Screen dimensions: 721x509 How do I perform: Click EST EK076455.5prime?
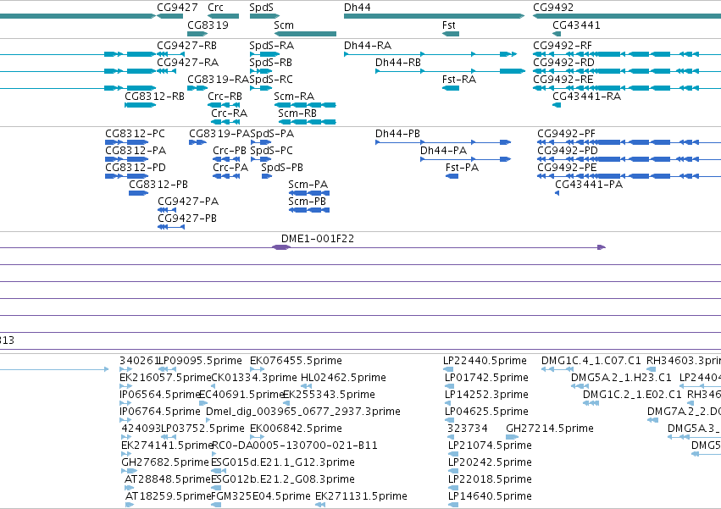[257, 368]
